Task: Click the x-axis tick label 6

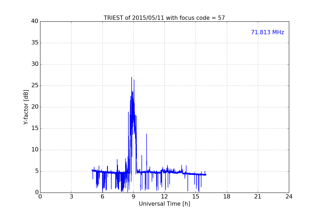Action: pyautogui.click(x=102, y=197)
